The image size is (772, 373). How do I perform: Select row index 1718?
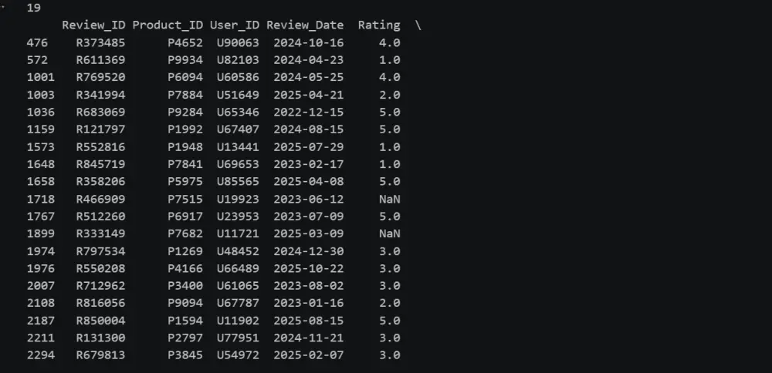41,199
